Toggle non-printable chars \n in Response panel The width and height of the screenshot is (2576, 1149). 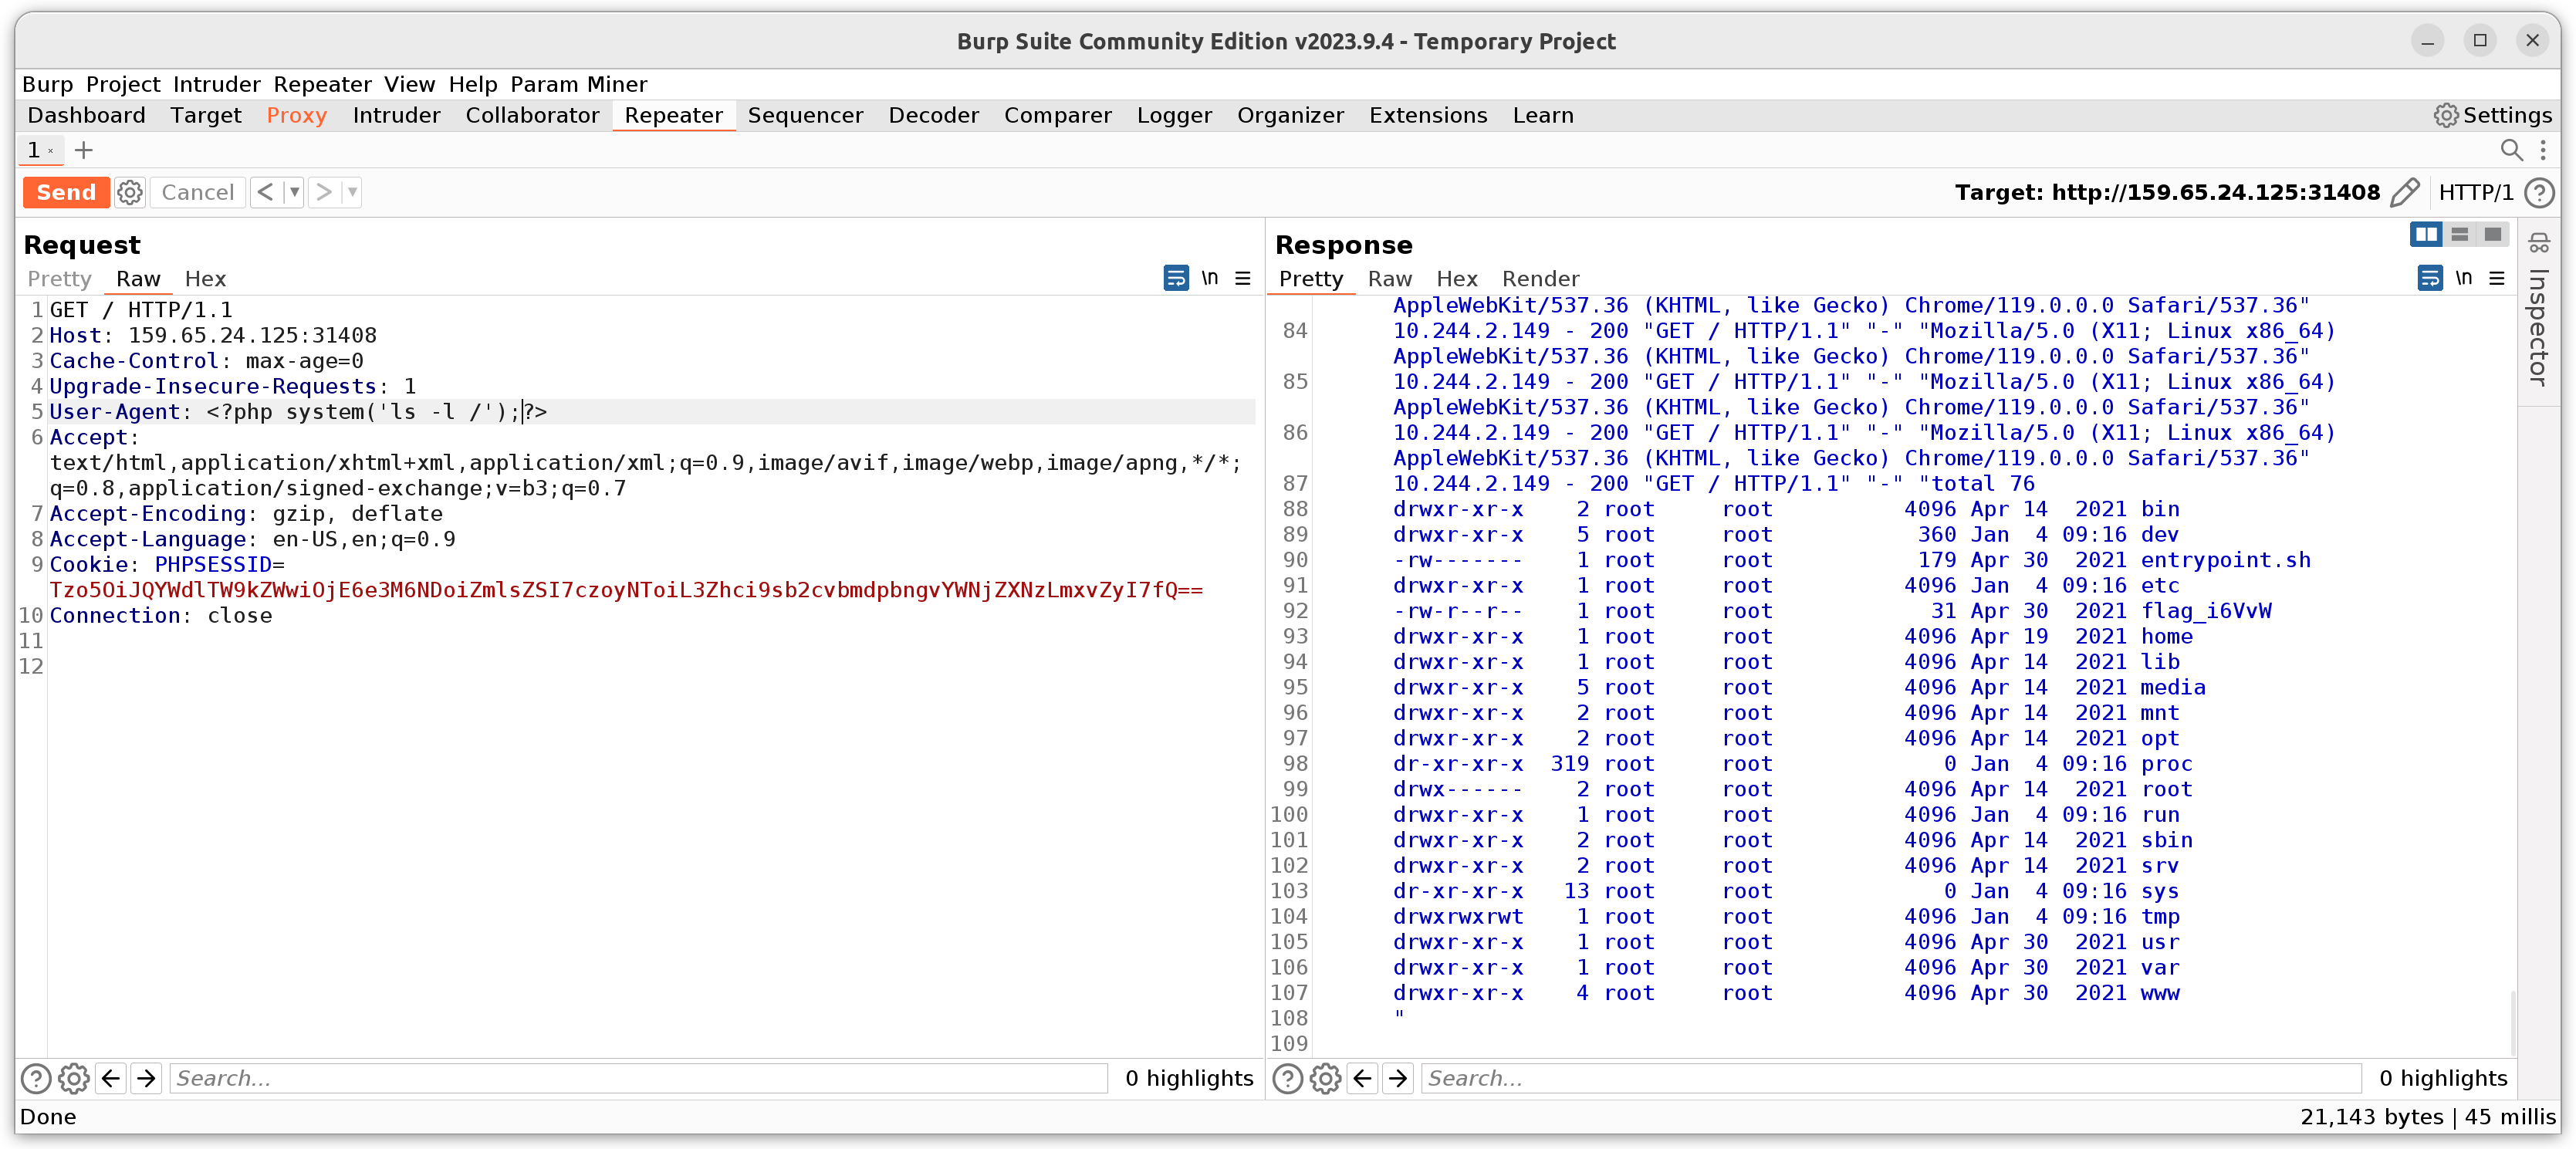(x=2464, y=277)
